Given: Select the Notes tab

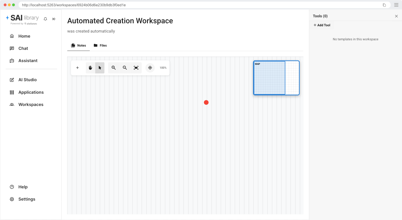Looking at the screenshot, I should [78, 45].
